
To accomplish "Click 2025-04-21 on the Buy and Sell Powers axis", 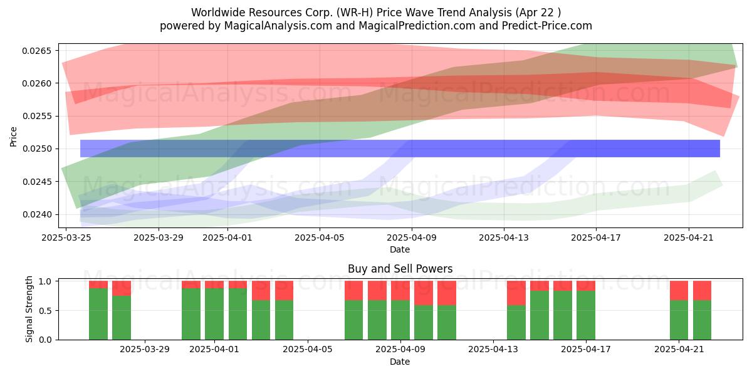I will tap(679, 350).
